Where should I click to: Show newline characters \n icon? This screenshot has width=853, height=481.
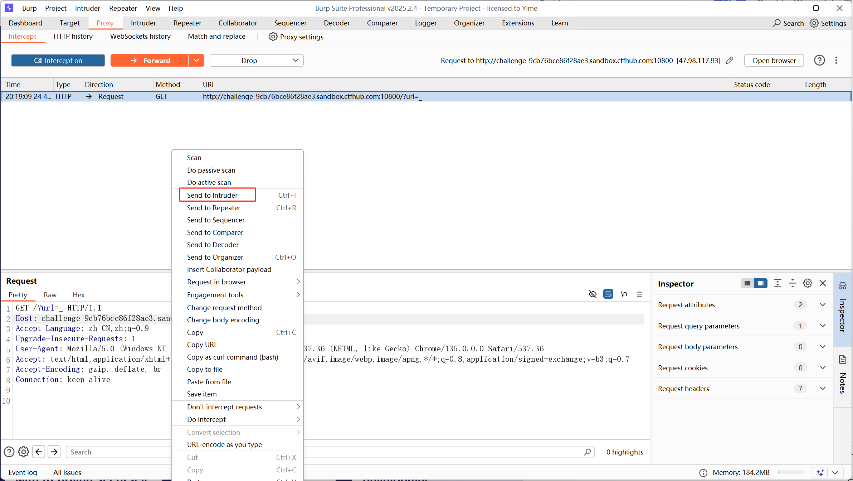[624, 294]
